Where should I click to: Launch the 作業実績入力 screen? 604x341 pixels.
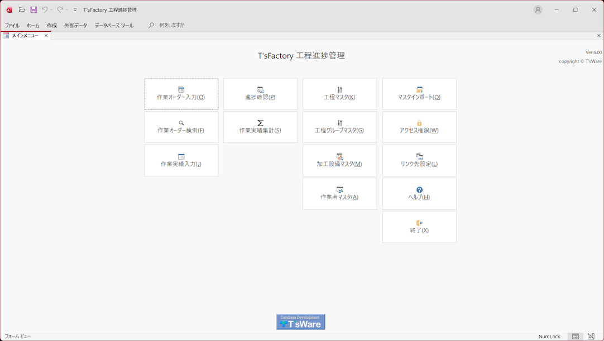coord(181,161)
